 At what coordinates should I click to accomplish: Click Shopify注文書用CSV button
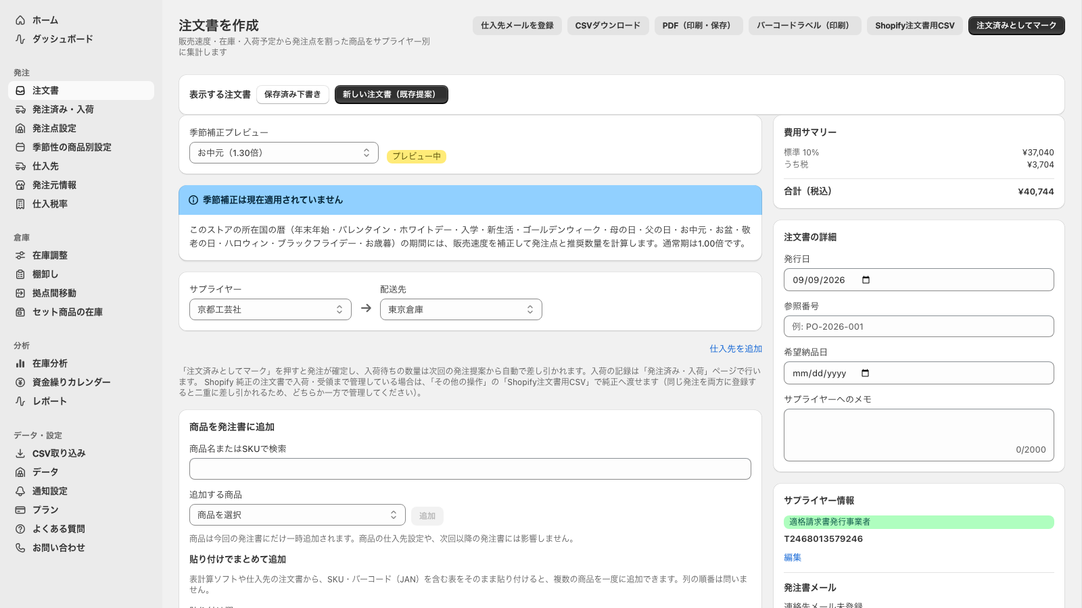tap(915, 26)
